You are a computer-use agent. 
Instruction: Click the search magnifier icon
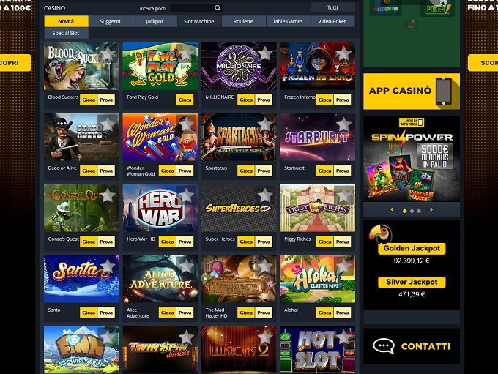click(x=218, y=8)
